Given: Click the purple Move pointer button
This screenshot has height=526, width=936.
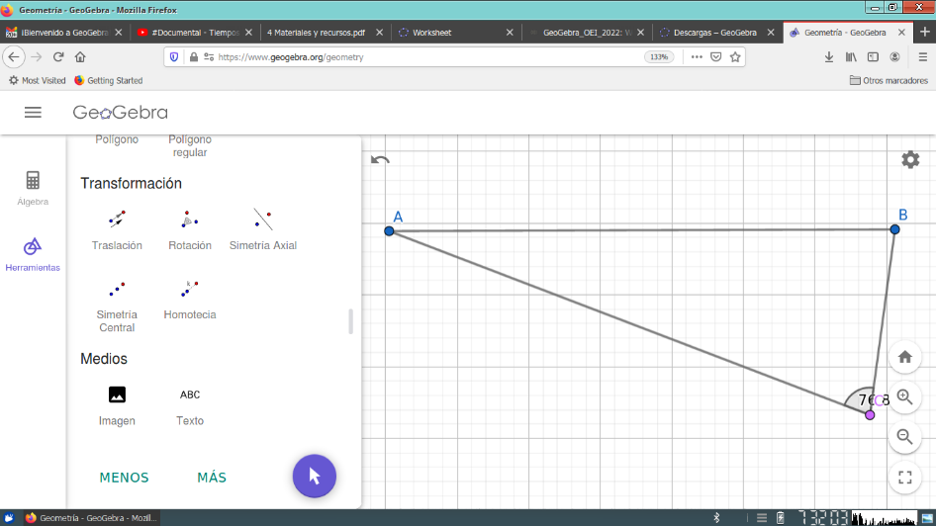Looking at the screenshot, I should (314, 476).
